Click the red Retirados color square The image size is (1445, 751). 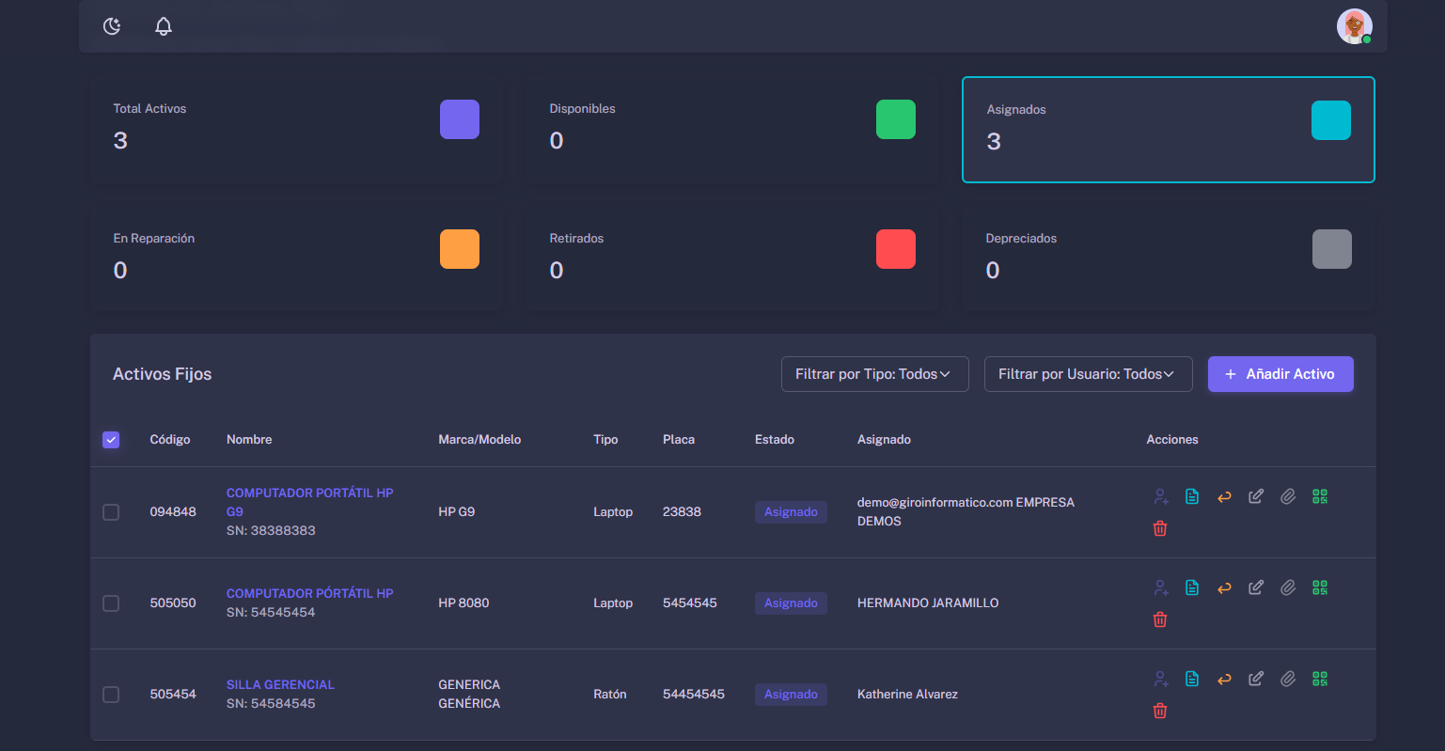pyautogui.click(x=895, y=249)
